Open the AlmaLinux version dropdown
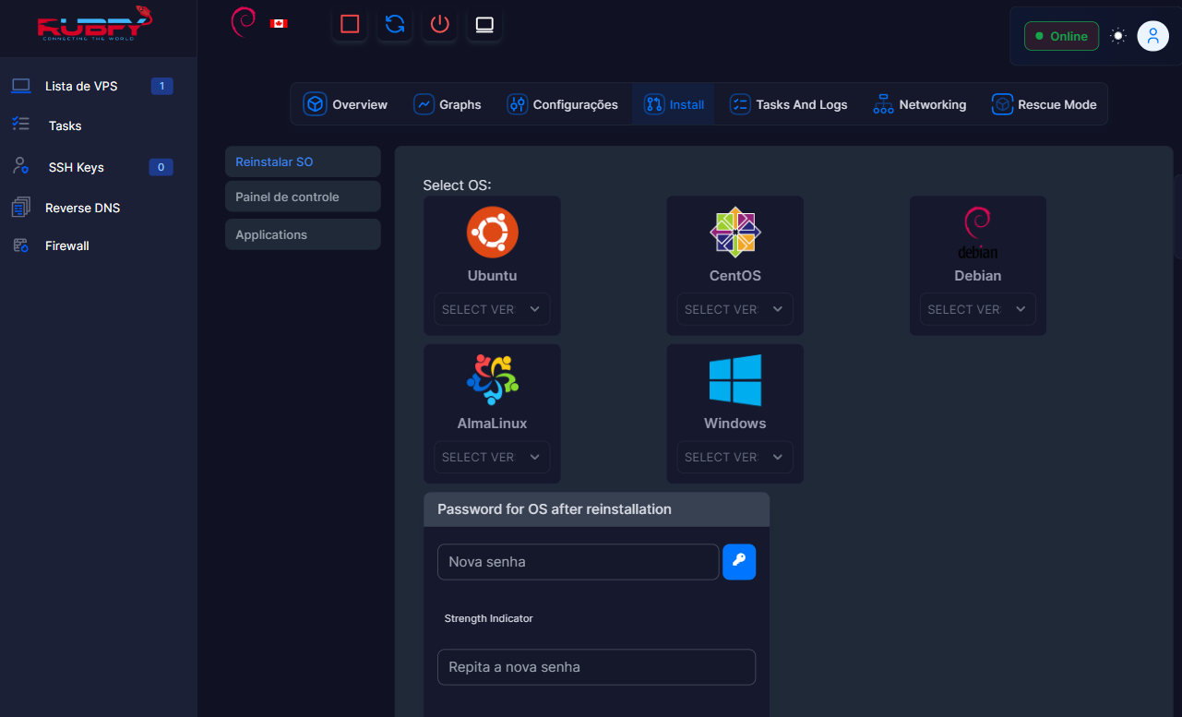The height and width of the screenshot is (717, 1182). pos(492,457)
